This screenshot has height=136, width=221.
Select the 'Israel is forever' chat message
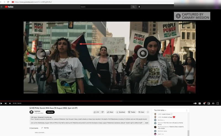point(164,114)
